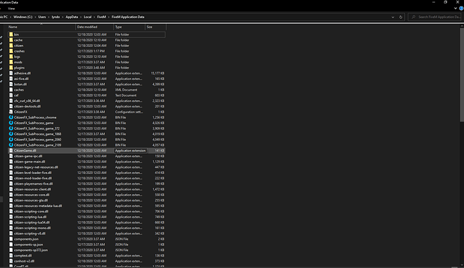Sort by the Type column header
The image size is (464, 268).
point(129,27)
